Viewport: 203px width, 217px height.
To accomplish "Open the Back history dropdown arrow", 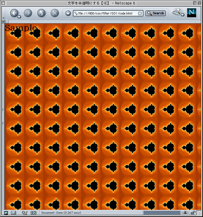I will pyautogui.click(x=19, y=17).
